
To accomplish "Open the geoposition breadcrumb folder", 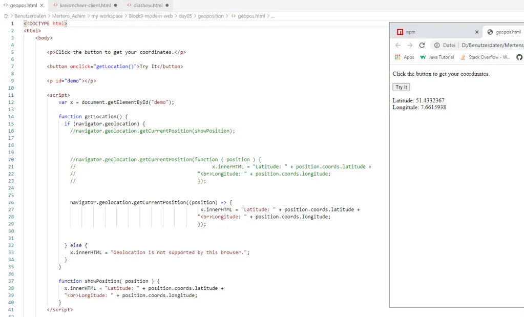I will (211, 16).
